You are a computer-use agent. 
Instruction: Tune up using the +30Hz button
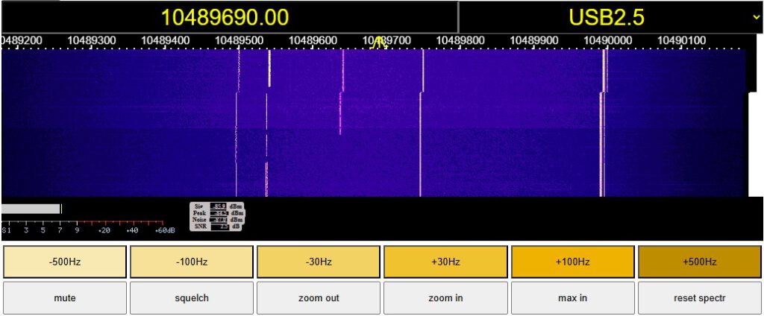(x=445, y=262)
